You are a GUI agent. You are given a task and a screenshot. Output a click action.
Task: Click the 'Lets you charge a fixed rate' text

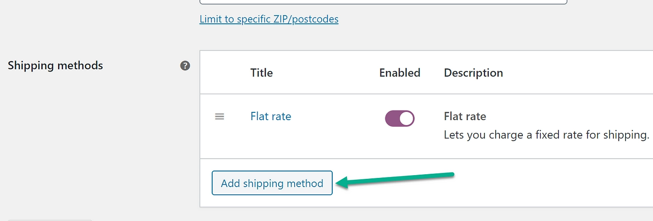click(x=546, y=135)
